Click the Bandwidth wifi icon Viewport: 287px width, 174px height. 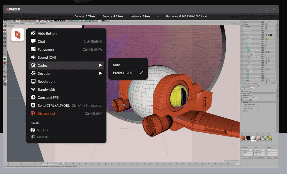33,90
